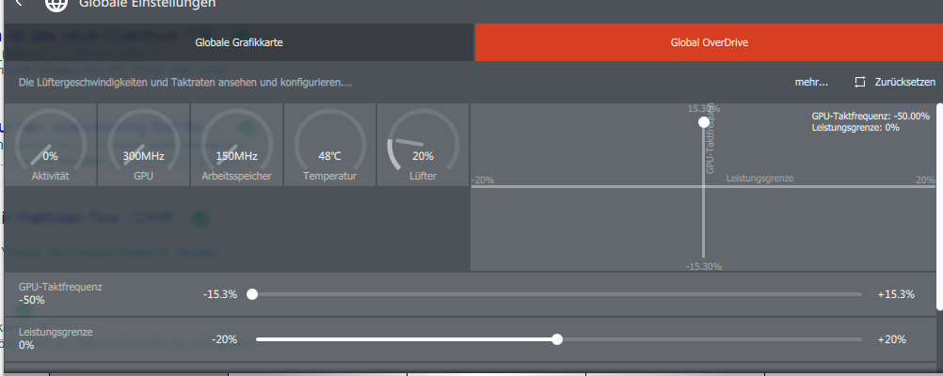Select the Temperatur gauge tile
Viewport: 943px width, 376px height.
[x=330, y=145]
